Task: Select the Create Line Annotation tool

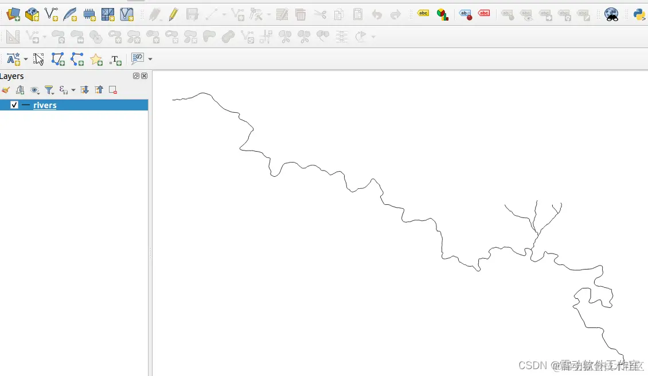Action: [x=77, y=59]
